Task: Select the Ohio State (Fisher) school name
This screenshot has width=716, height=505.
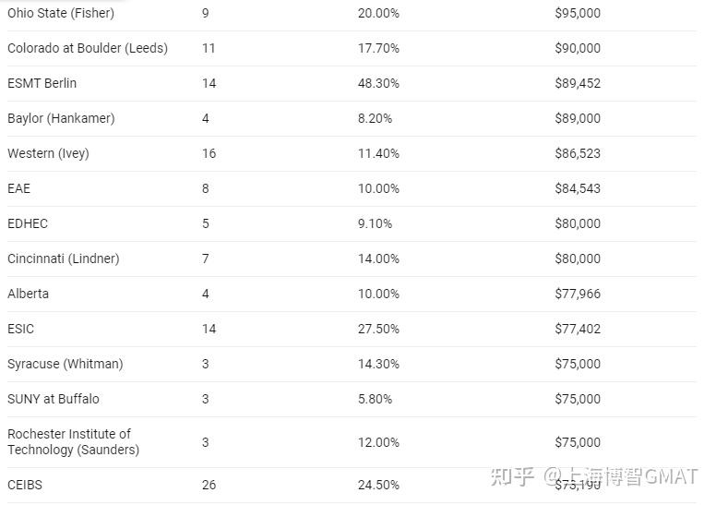Action: tap(61, 13)
